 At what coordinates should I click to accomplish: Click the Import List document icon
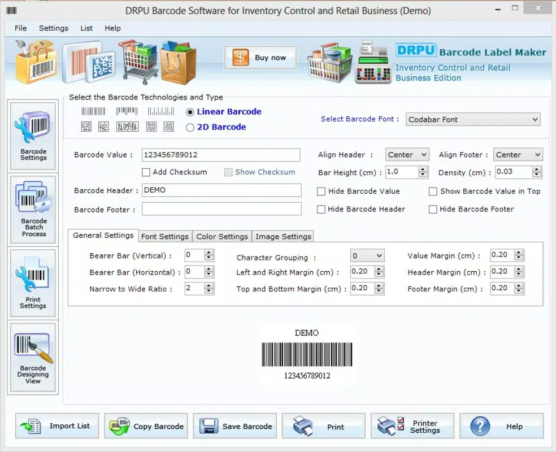31,426
